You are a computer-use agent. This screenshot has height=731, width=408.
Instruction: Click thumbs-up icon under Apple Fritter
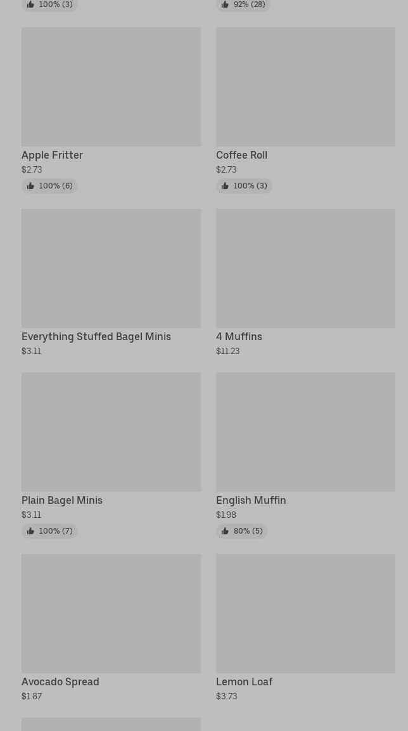(x=30, y=186)
